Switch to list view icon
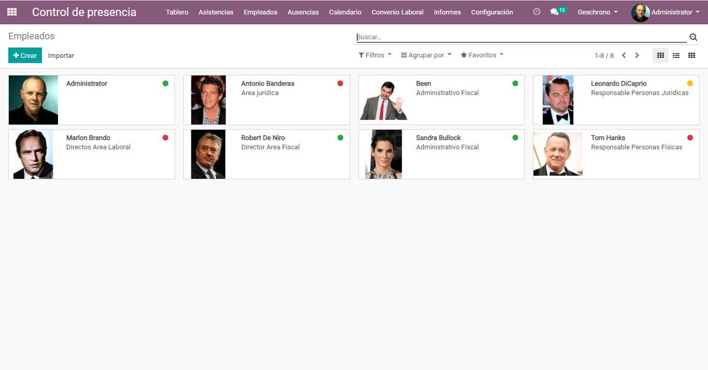The width and height of the screenshot is (708, 370). pyautogui.click(x=676, y=55)
